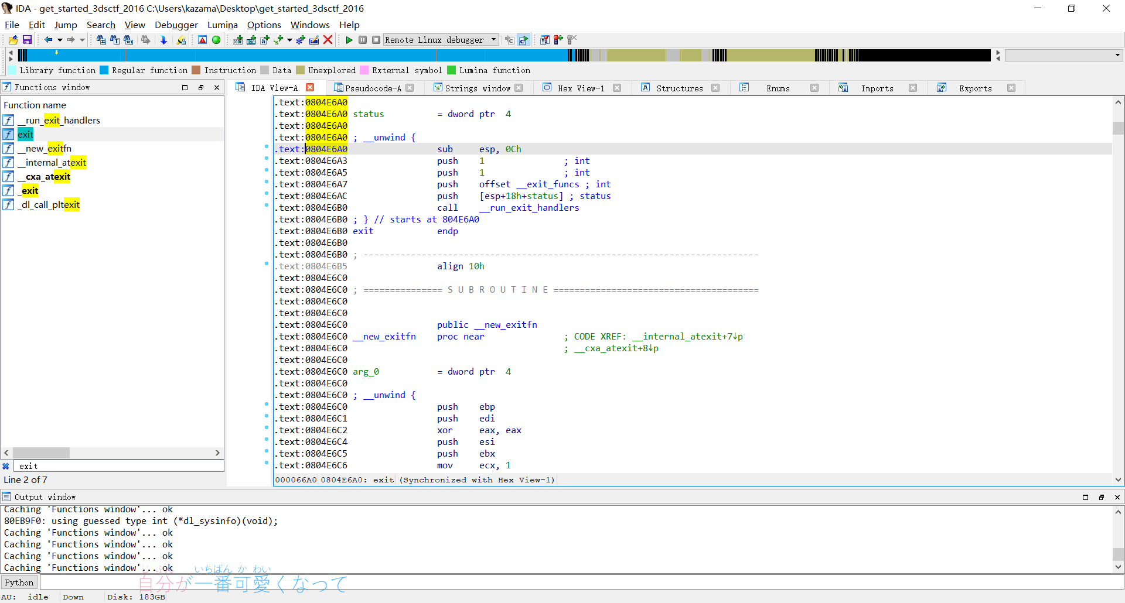Screen dimensions: 1125x603
Task: Click the gray step icon next to debugger dropdown
Action: click(510, 40)
